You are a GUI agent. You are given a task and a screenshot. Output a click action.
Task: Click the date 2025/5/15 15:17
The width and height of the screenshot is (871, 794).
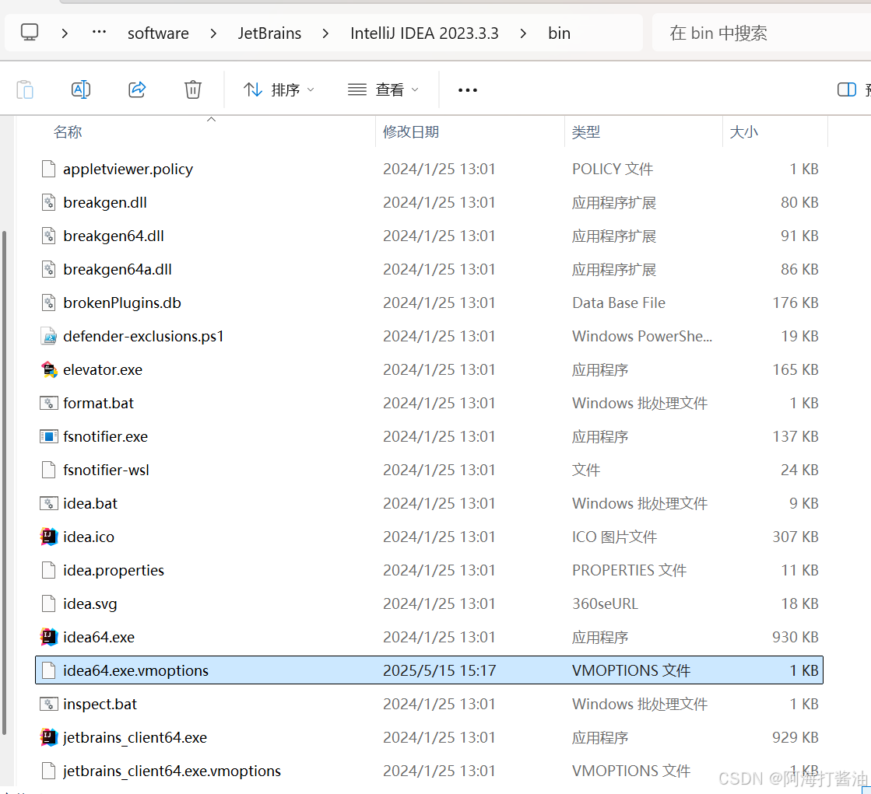point(439,671)
